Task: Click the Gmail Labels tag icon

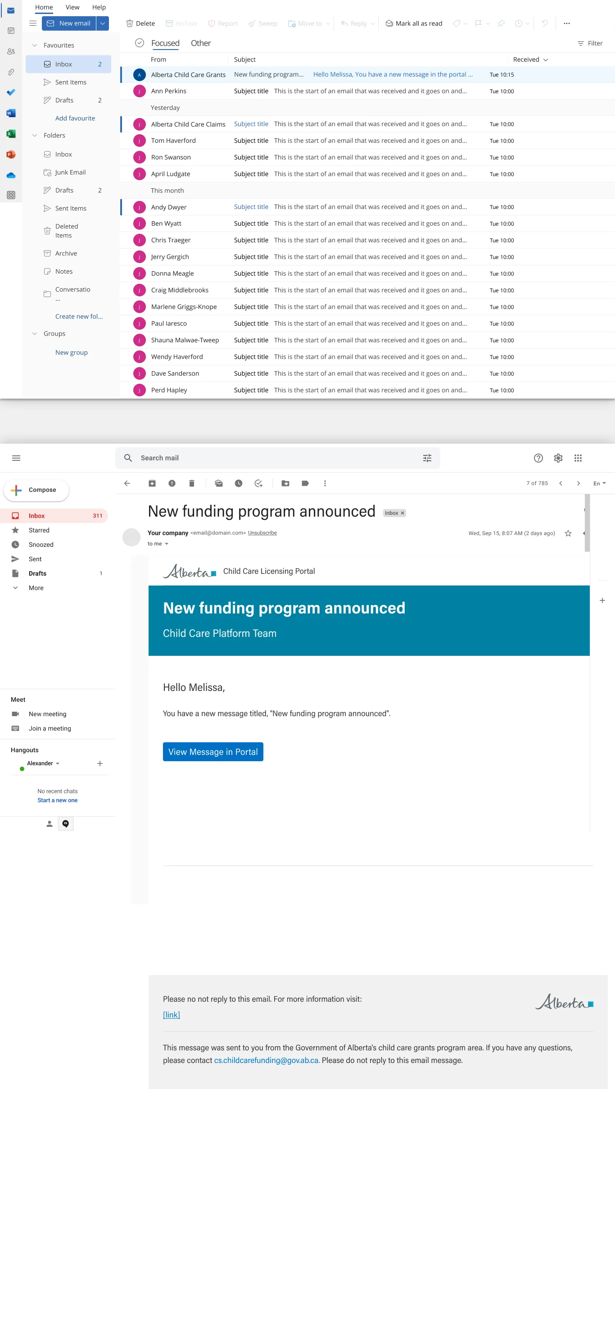Action: [x=305, y=483]
